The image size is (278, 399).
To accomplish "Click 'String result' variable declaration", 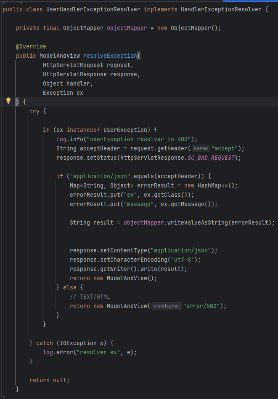I will [92, 222].
